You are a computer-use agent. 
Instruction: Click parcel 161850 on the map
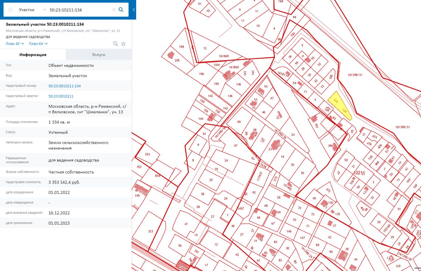tap(234, 67)
